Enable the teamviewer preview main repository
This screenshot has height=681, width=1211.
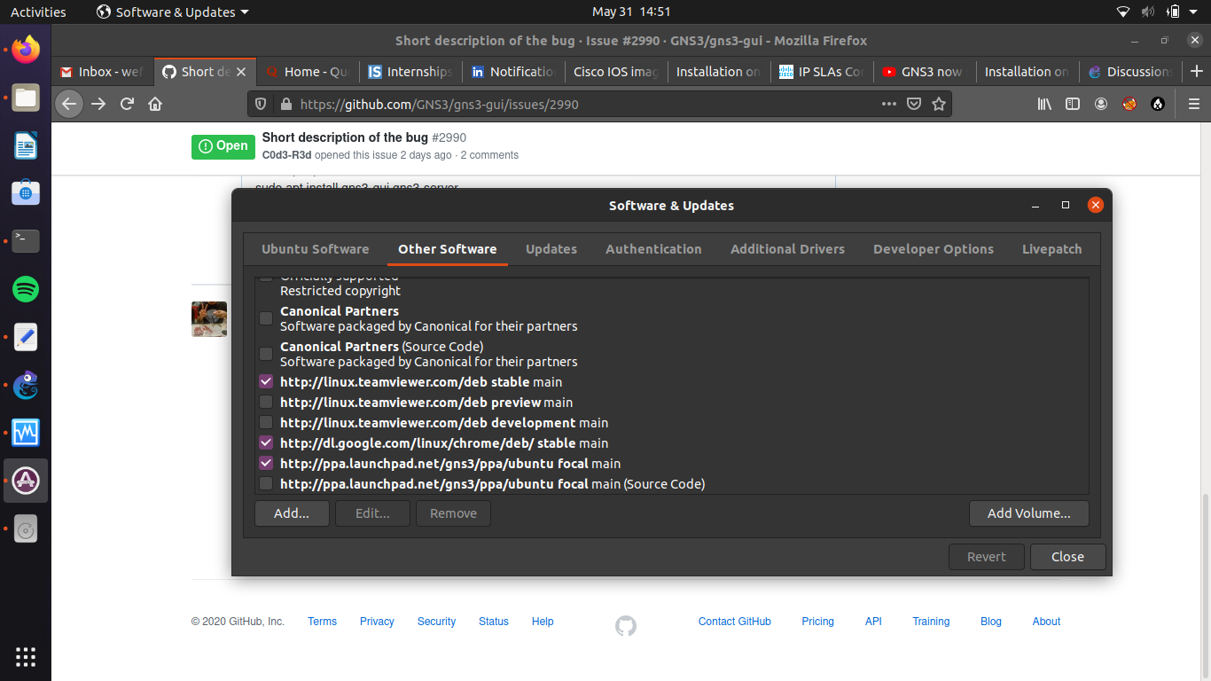pyautogui.click(x=266, y=402)
